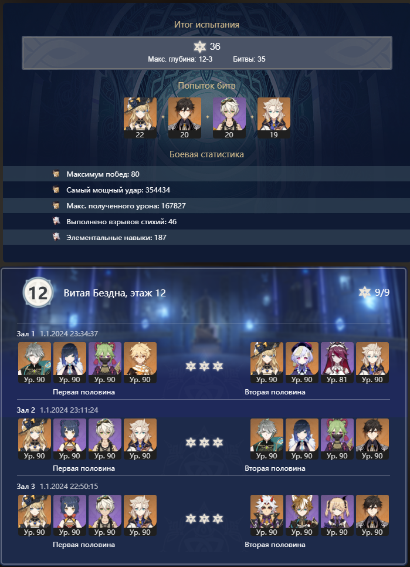Click the character portrait with 22 battle attempts
410x567 pixels.
(140, 117)
